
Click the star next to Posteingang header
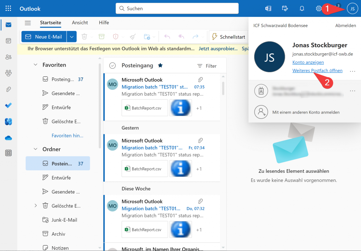[160, 66]
